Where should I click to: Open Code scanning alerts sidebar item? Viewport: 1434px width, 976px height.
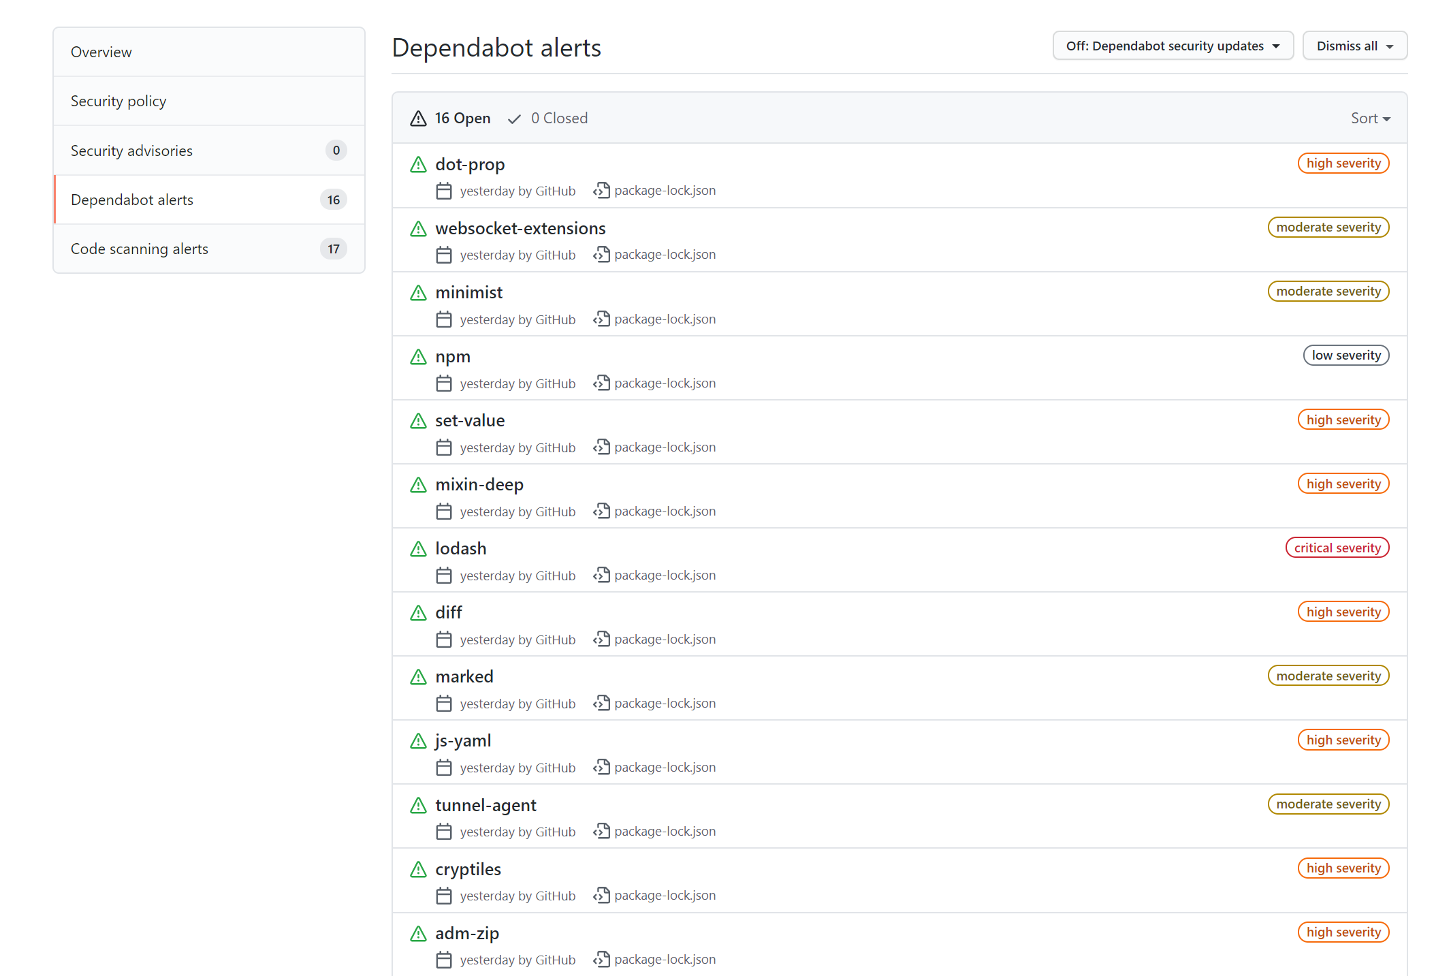[209, 249]
